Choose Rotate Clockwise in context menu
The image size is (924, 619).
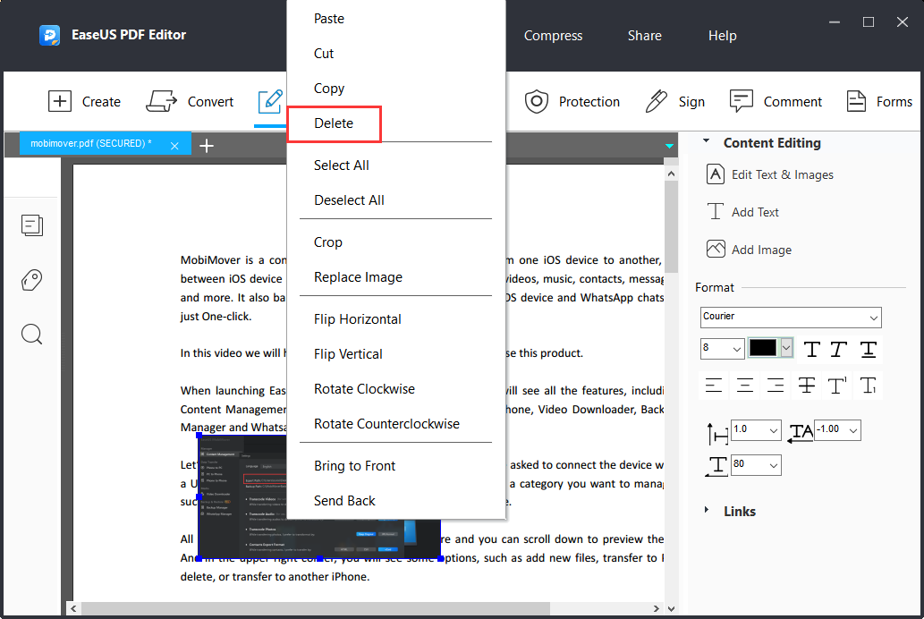[396, 388]
